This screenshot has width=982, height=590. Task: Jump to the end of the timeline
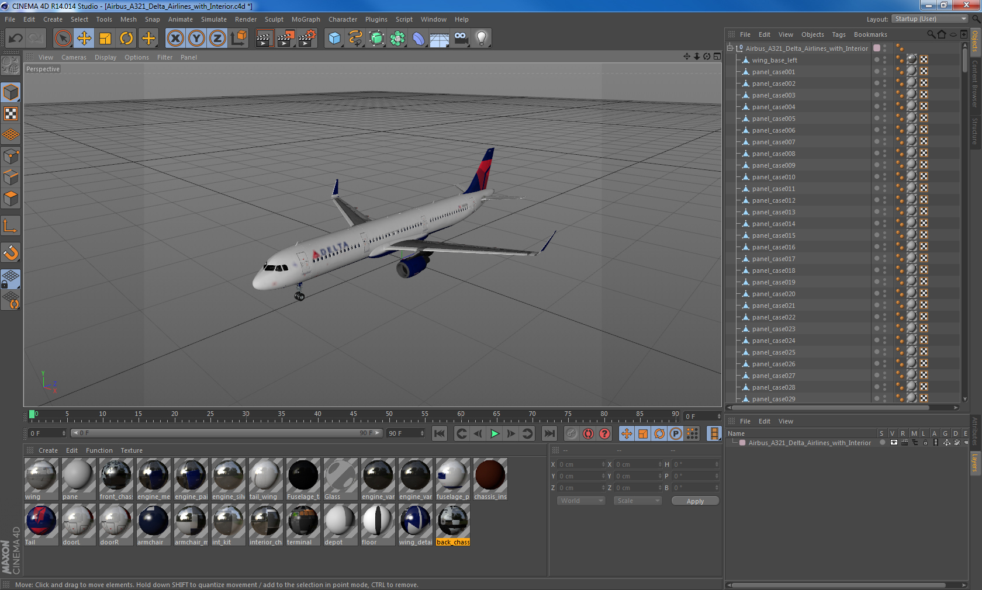[549, 433]
